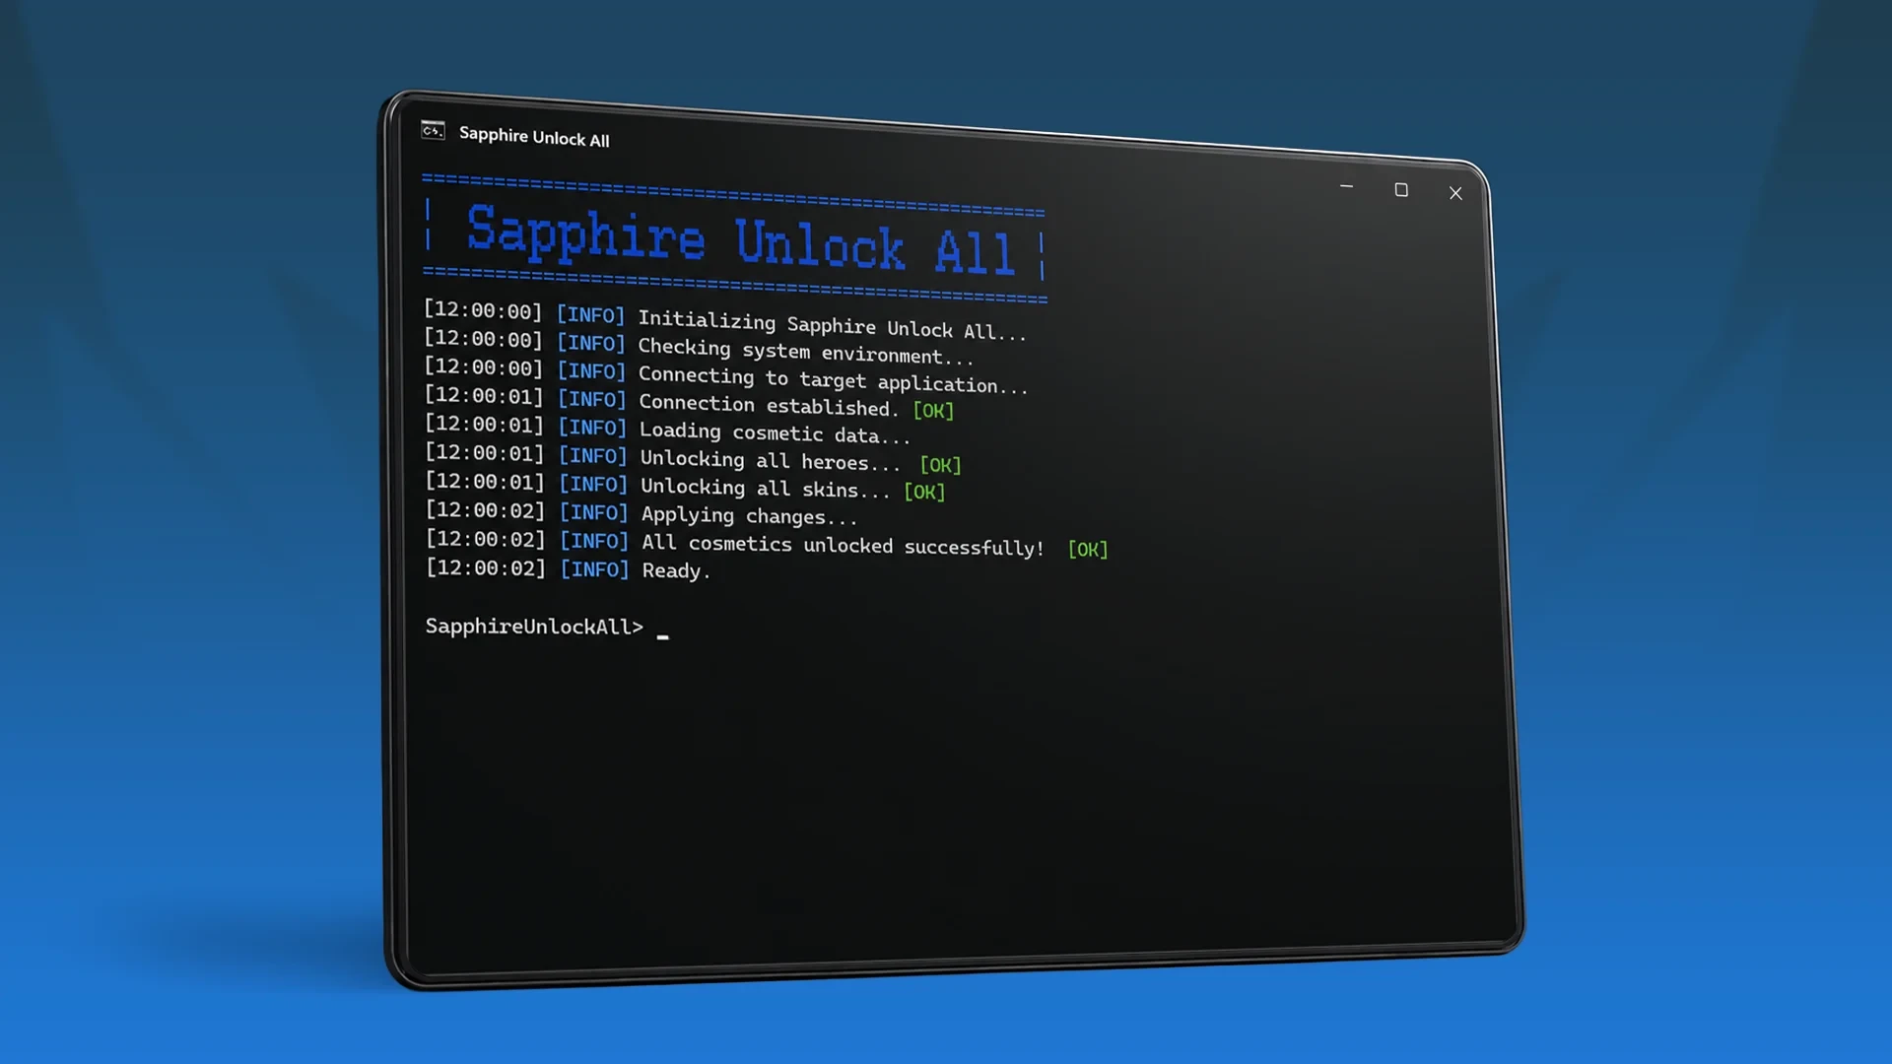Click the [OK] after 'Connection established.'
Viewport: 1892px width, 1064px height.
point(933,410)
